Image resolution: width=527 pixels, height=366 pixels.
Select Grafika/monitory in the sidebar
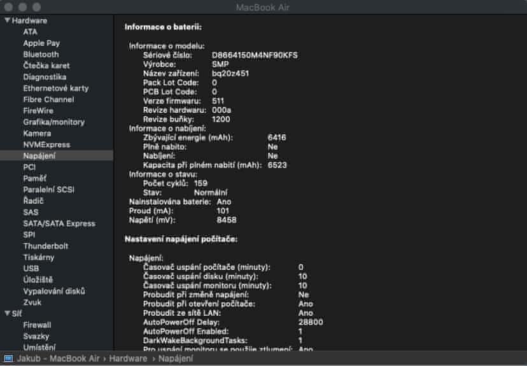pyautogui.click(x=53, y=122)
